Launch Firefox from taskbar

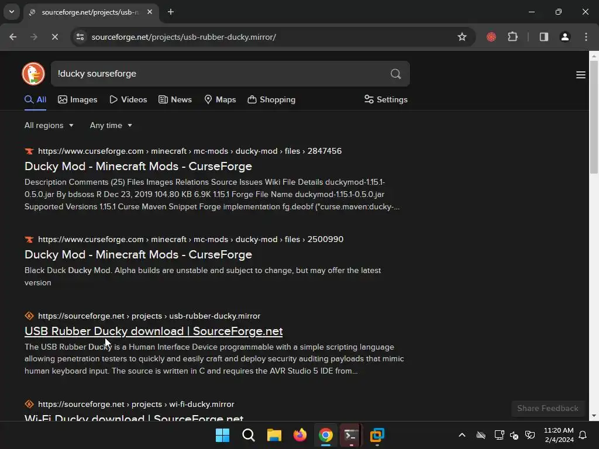300,435
